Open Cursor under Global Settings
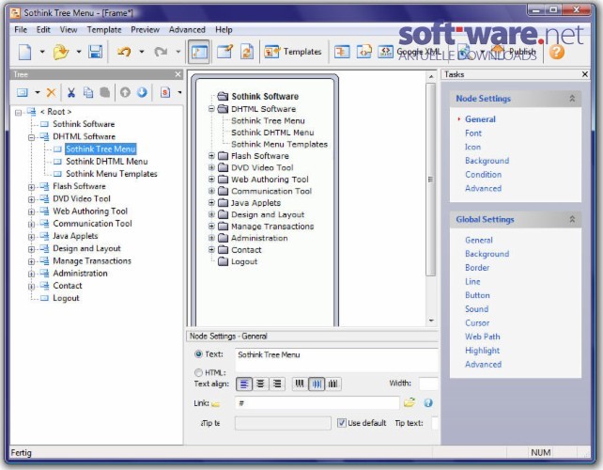The width and height of the screenshot is (603, 470). 477,323
